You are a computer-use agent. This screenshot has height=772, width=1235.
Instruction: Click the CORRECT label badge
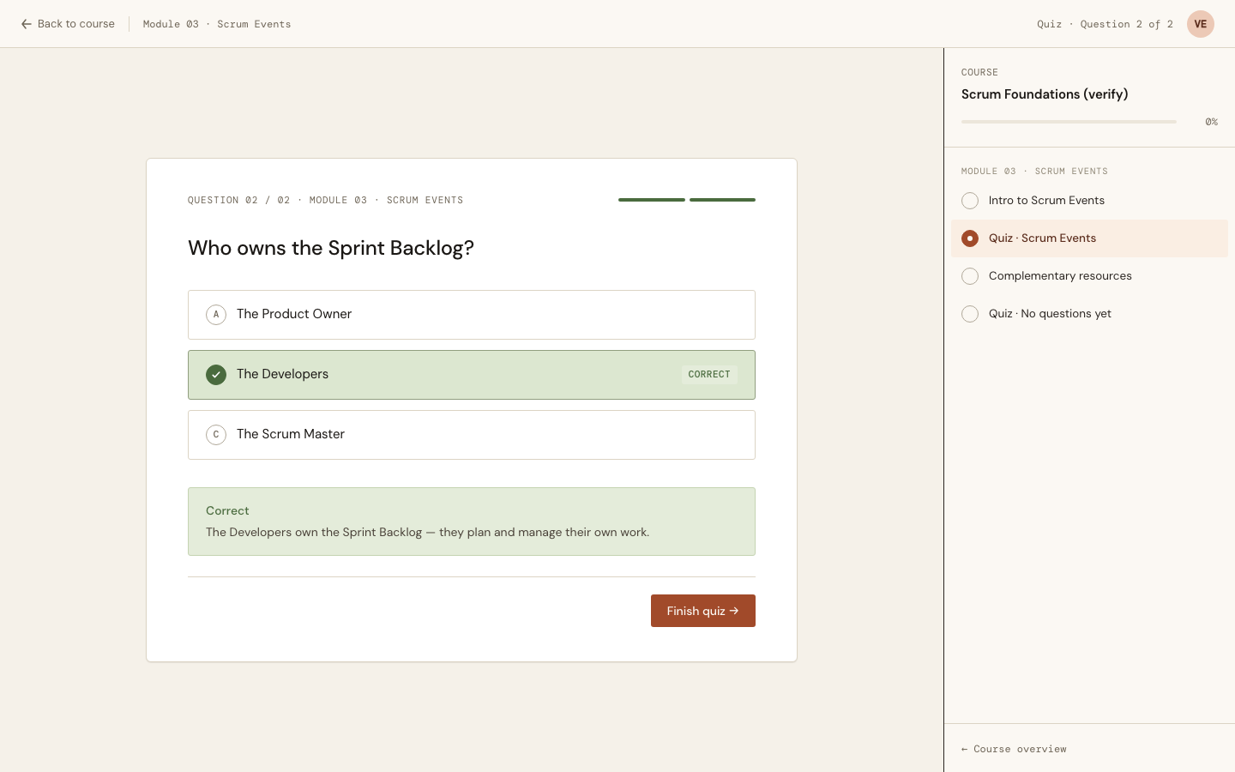(709, 375)
